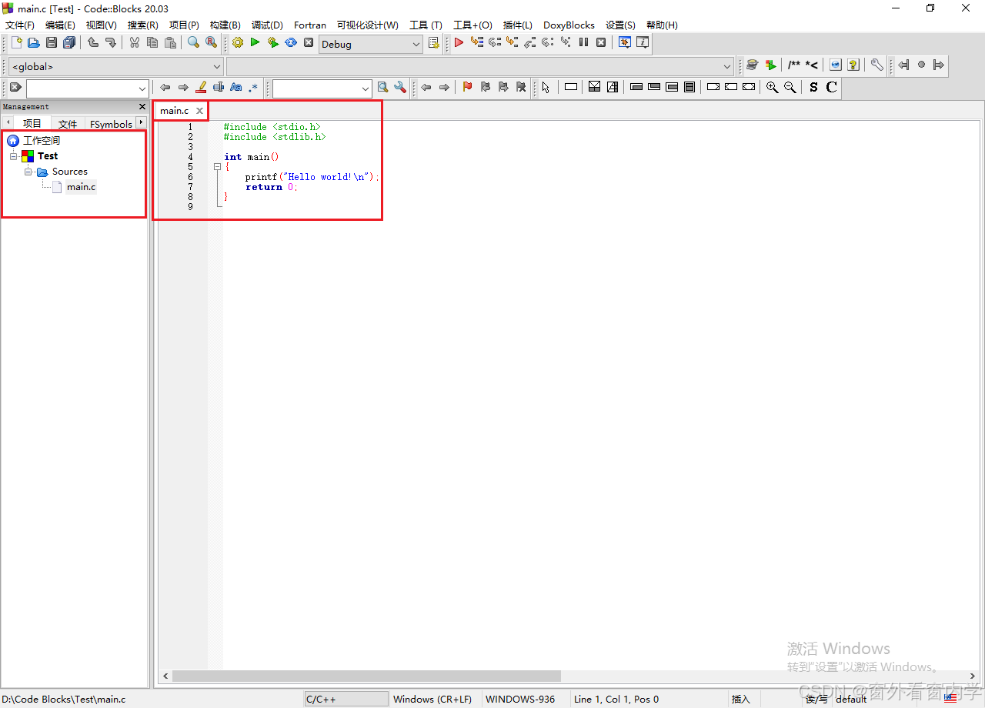Collapse the Sources folder tree node
985x708 pixels.
[x=28, y=172]
